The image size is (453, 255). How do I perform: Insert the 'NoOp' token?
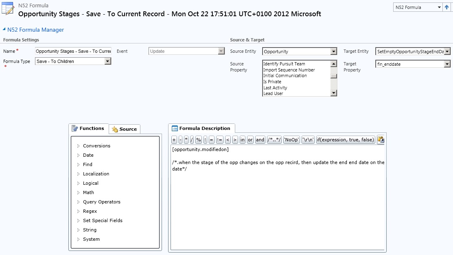(291, 140)
